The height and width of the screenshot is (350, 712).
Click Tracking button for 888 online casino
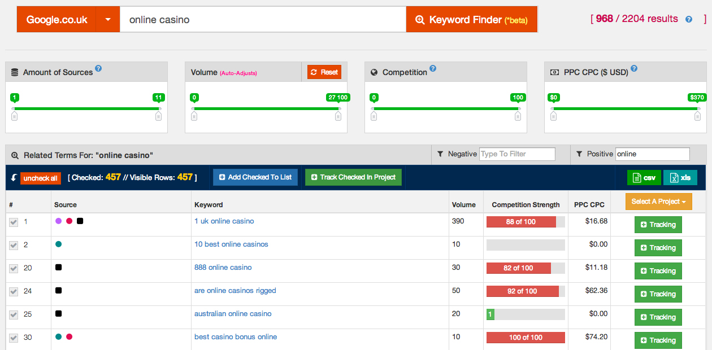coord(658,271)
